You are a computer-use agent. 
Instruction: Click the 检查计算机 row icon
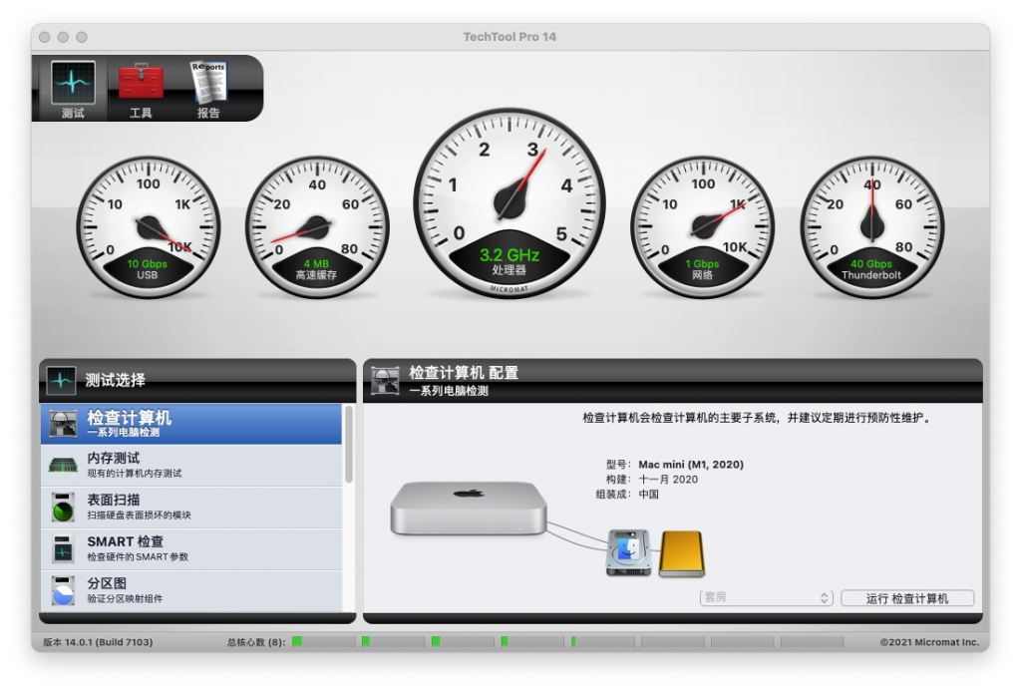point(63,424)
